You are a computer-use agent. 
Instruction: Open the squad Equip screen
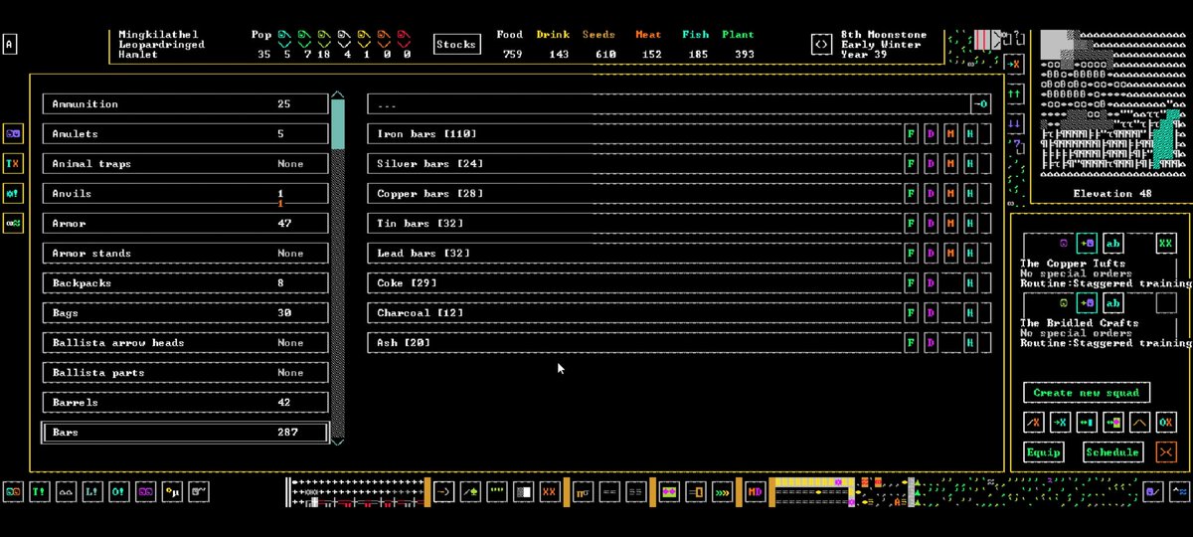click(1044, 452)
